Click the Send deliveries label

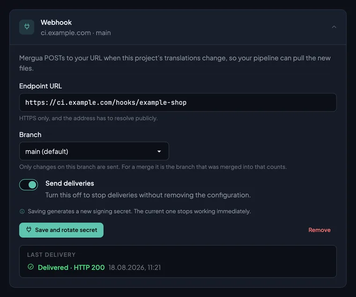(x=70, y=183)
